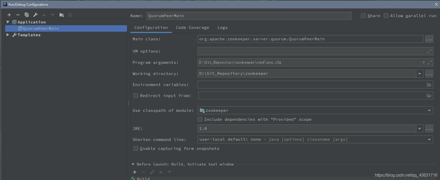Click the Working directory text field

tap(307, 74)
